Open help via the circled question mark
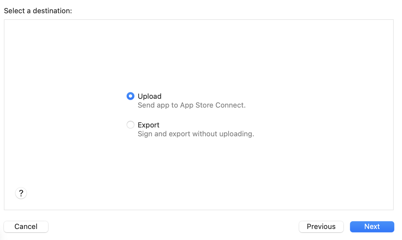Viewport: 402px width, 240px height. pyautogui.click(x=21, y=193)
